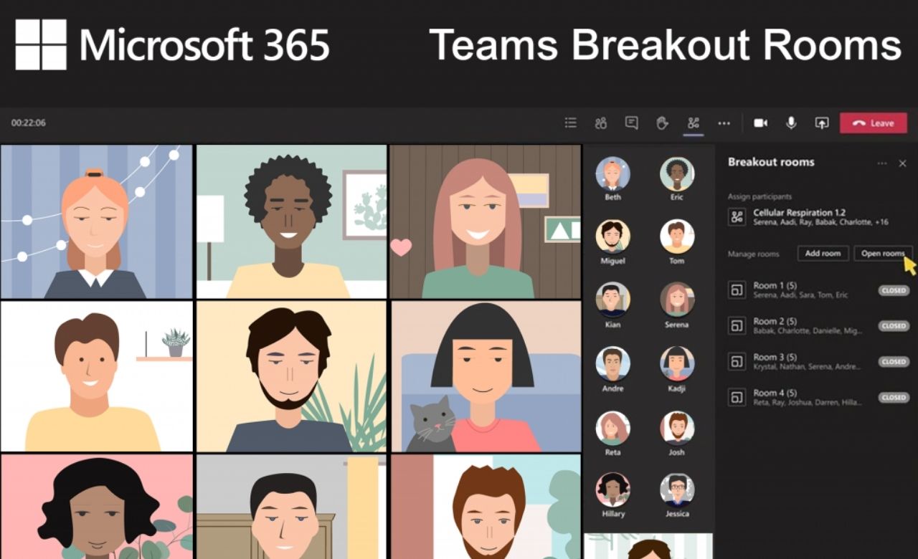Select the Breakout rooms toolbar icon
The width and height of the screenshot is (918, 559).
692,123
